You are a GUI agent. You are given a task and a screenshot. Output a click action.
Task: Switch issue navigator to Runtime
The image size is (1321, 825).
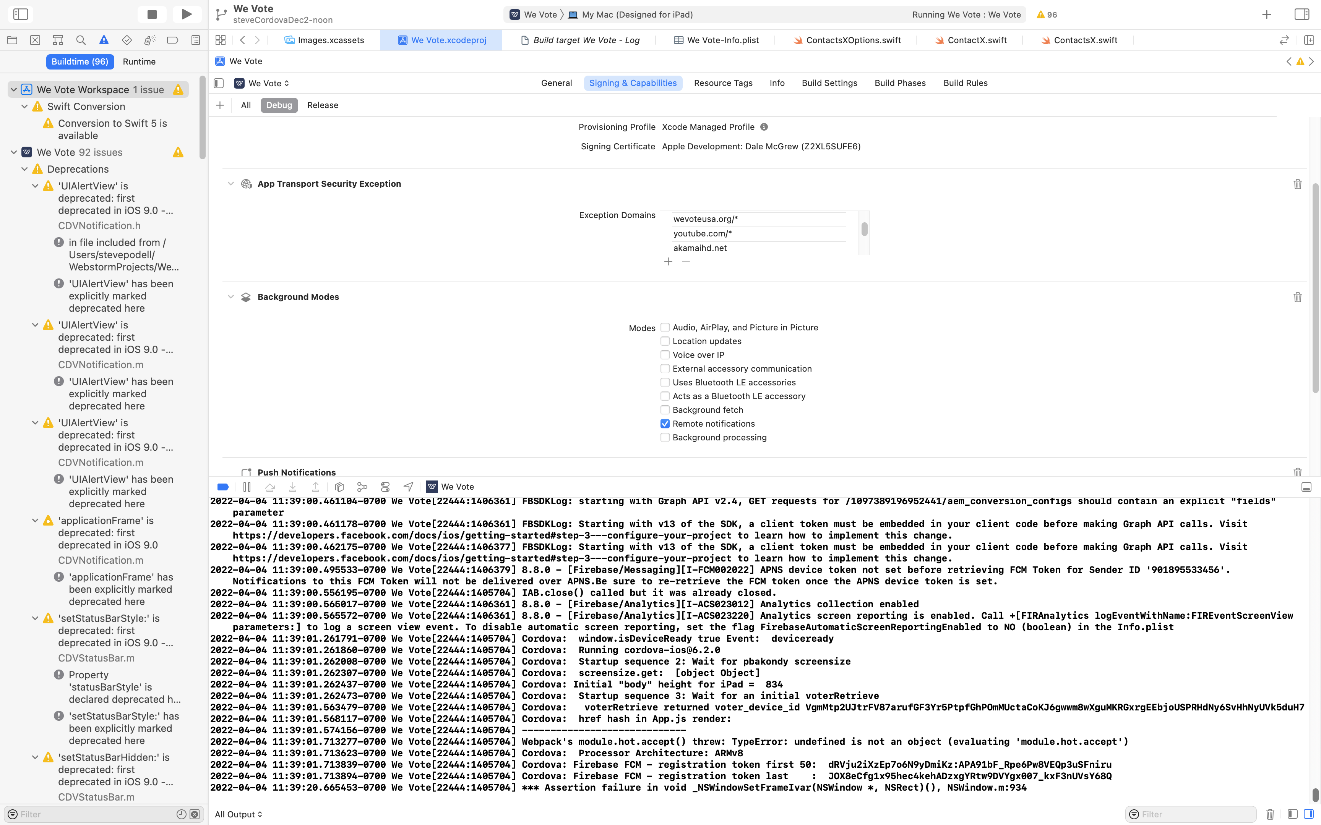point(139,61)
